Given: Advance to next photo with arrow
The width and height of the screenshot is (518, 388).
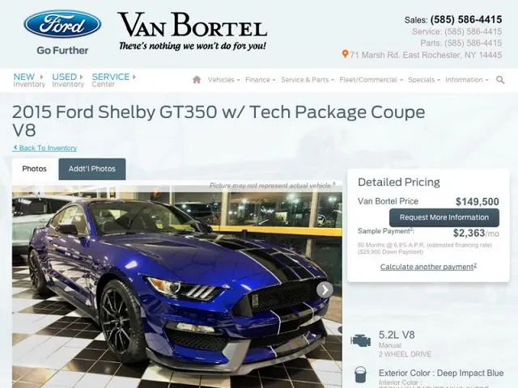Looking at the screenshot, I should coord(325,290).
